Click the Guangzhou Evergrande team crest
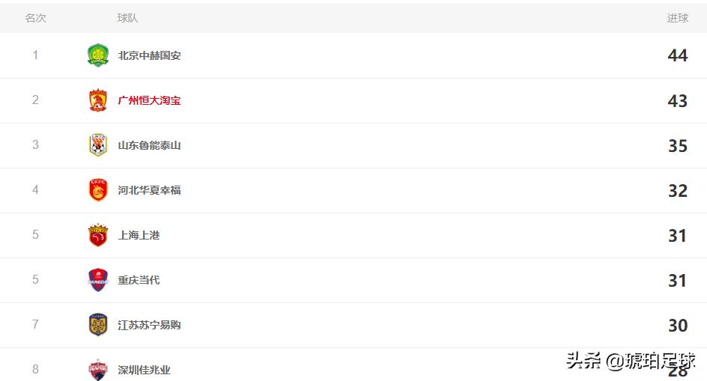The image size is (707, 381). pos(98,100)
